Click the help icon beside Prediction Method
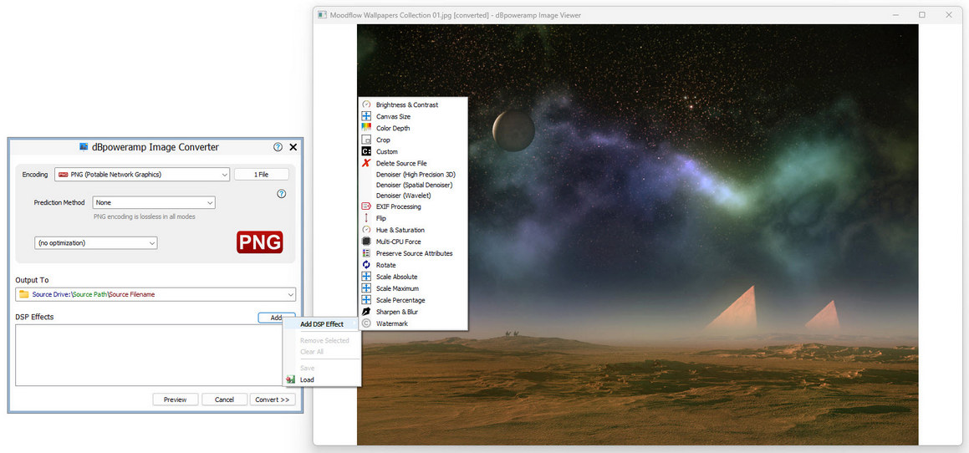The width and height of the screenshot is (969, 453). pyautogui.click(x=282, y=193)
